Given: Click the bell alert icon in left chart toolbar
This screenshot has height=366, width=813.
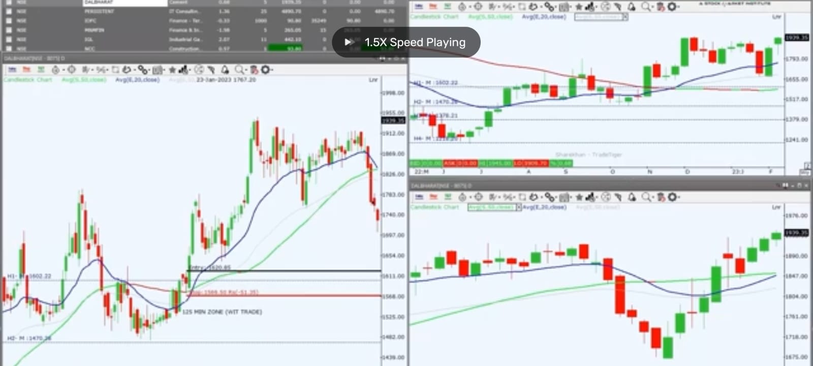Looking at the screenshot, I should pos(225,70).
